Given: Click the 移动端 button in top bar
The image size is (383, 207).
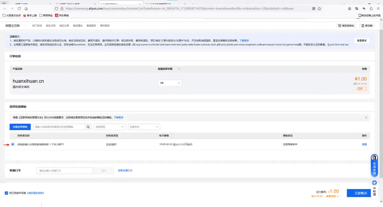Looking at the screenshot, I should click(366, 26).
